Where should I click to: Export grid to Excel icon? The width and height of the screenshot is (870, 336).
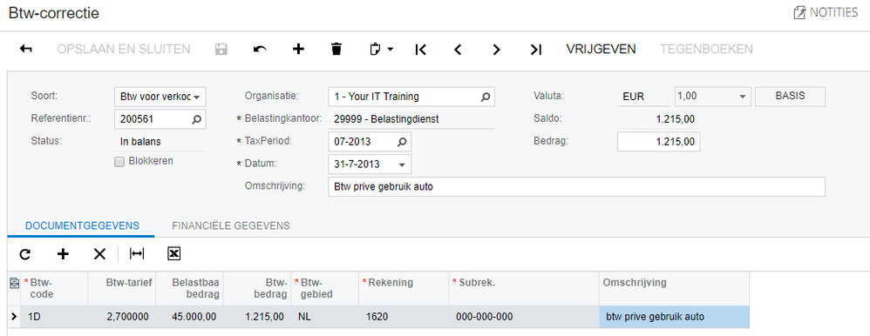point(174,254)
